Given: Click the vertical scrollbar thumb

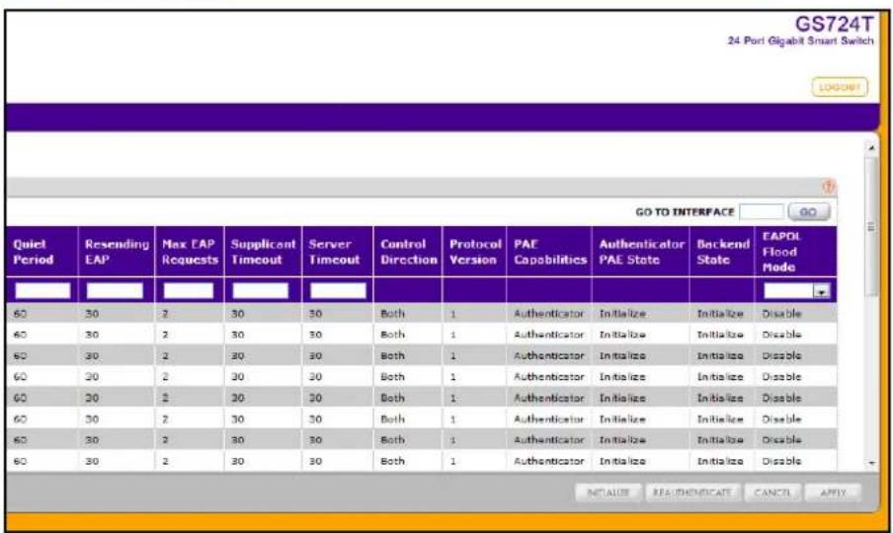Looking at the screenshot, I should (871, 226).
